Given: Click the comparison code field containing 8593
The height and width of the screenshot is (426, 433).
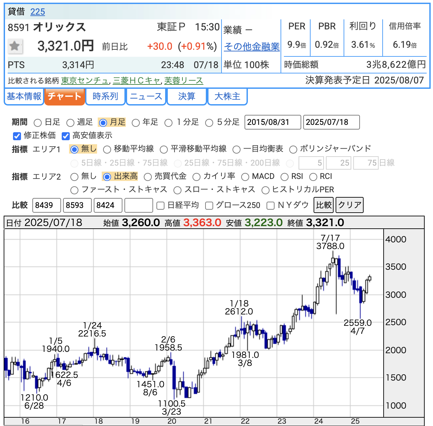Looking at the screenshot, I should (x=77, y=205).
